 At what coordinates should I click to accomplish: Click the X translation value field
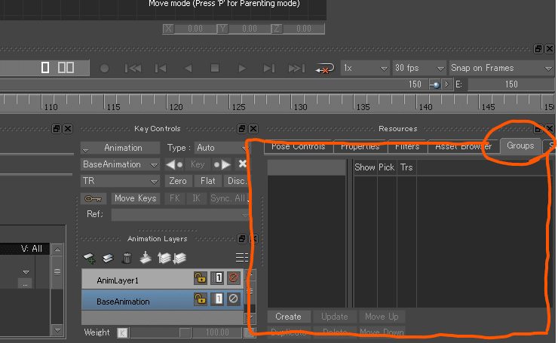pyautogui.click(x=195, y=29)
